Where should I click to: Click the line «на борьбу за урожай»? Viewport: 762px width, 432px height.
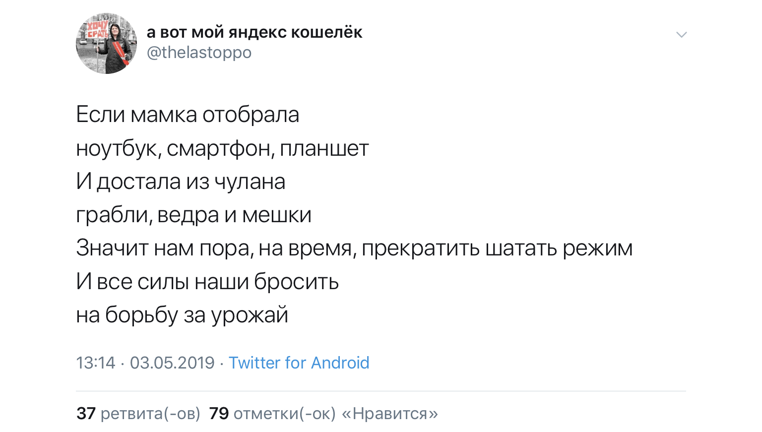tap(182, 315)
